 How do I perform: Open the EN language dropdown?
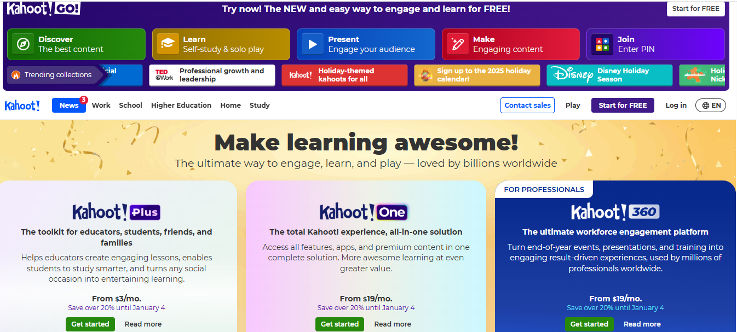[x=711, y=106]
